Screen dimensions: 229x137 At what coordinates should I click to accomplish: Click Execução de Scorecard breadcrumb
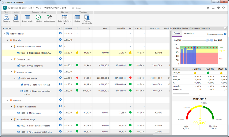coord(20,8)
